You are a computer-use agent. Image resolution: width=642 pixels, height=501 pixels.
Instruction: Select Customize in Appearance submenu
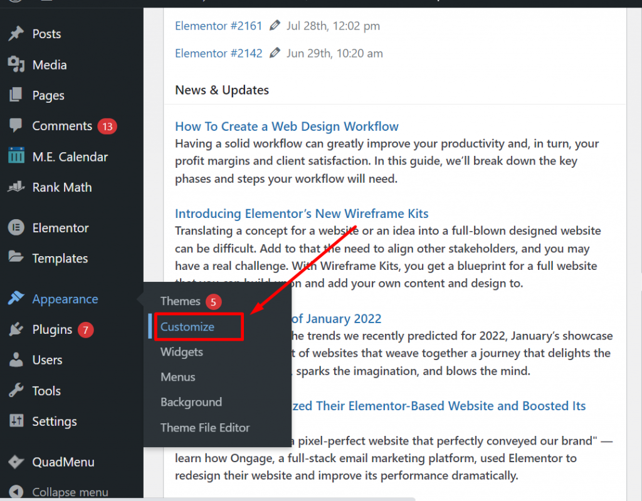(x=187, y=327)
